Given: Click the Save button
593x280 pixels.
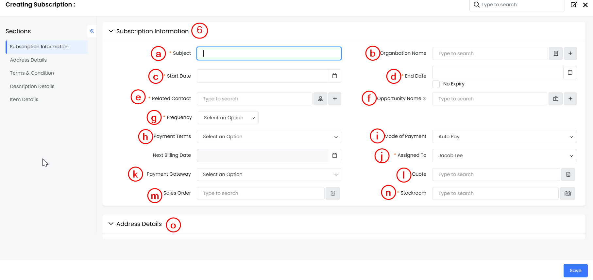Looking at the screenshot, I should (x=575, y=271).
